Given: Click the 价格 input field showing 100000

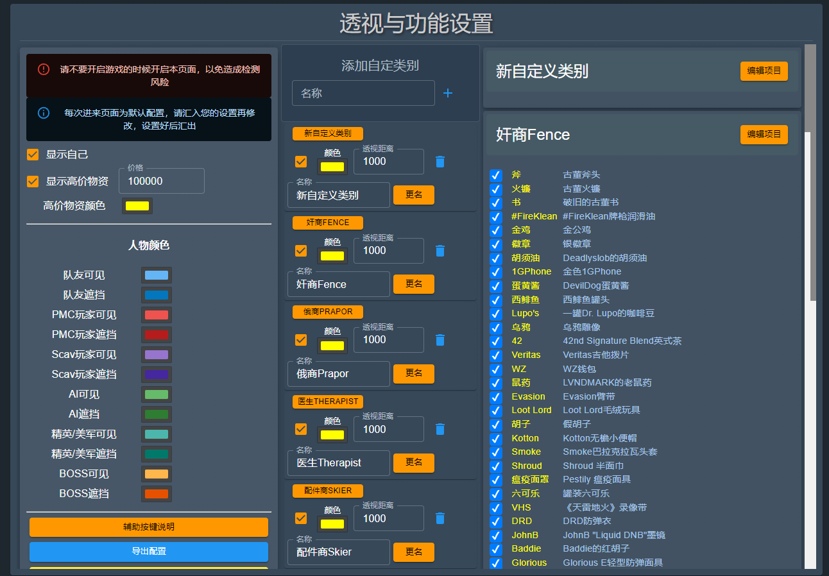Looking at the screenshot, I should (161, 181).
